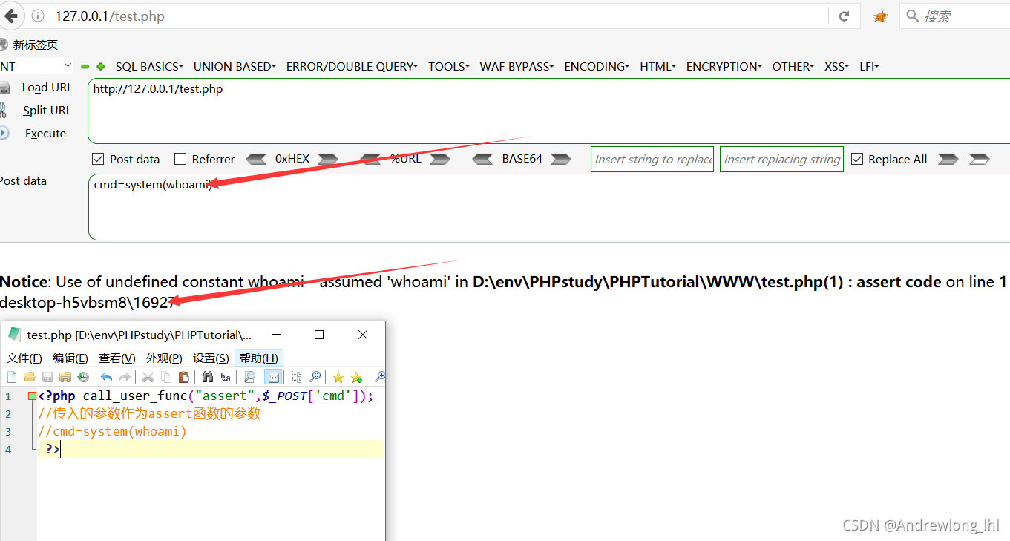Base64-decode with the arrow left of BASE64
The width and height of the screenshot is (1010, 541).
pos(483,159)
